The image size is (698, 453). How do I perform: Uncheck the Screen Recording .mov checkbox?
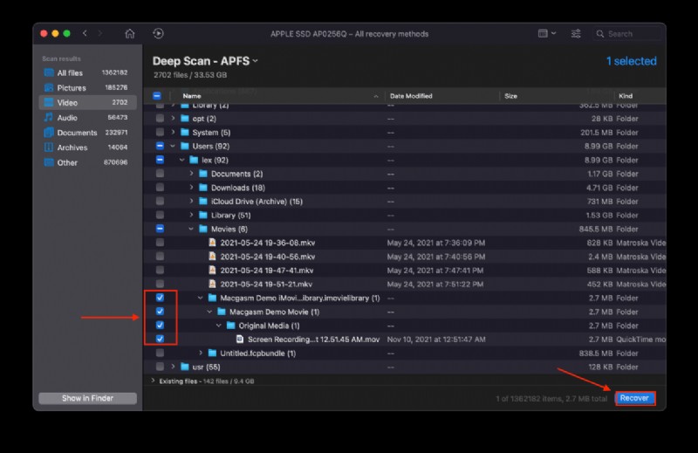point(160,340)
